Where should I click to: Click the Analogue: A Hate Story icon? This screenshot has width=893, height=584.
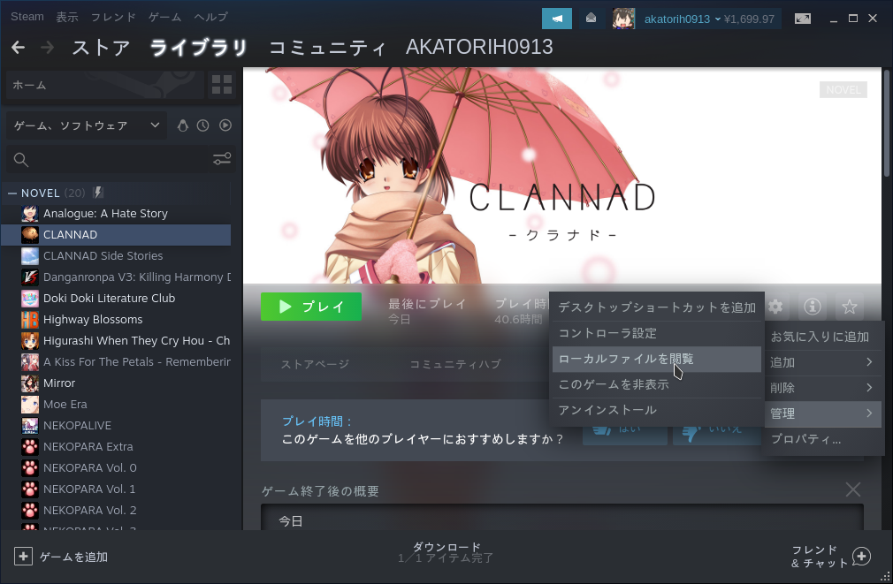[x=29, y=214]
